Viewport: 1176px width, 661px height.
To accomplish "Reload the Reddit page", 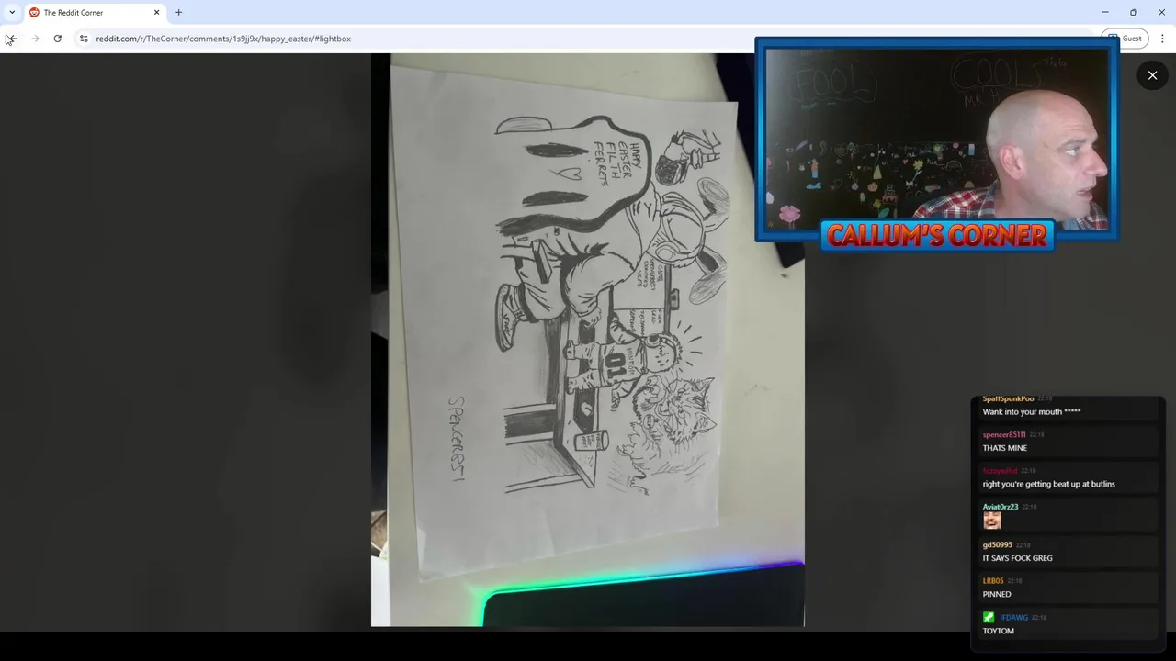I will 57,39.
